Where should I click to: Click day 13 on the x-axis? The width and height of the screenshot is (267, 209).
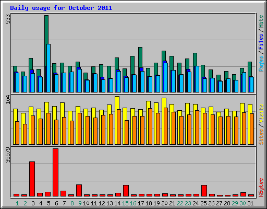(110, 203)
